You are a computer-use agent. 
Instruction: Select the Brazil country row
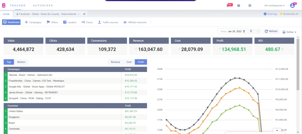click(x=75, y=123)
